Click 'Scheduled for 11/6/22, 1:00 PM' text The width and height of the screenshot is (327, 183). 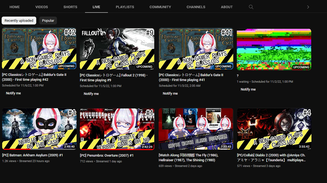pos(23,85)
